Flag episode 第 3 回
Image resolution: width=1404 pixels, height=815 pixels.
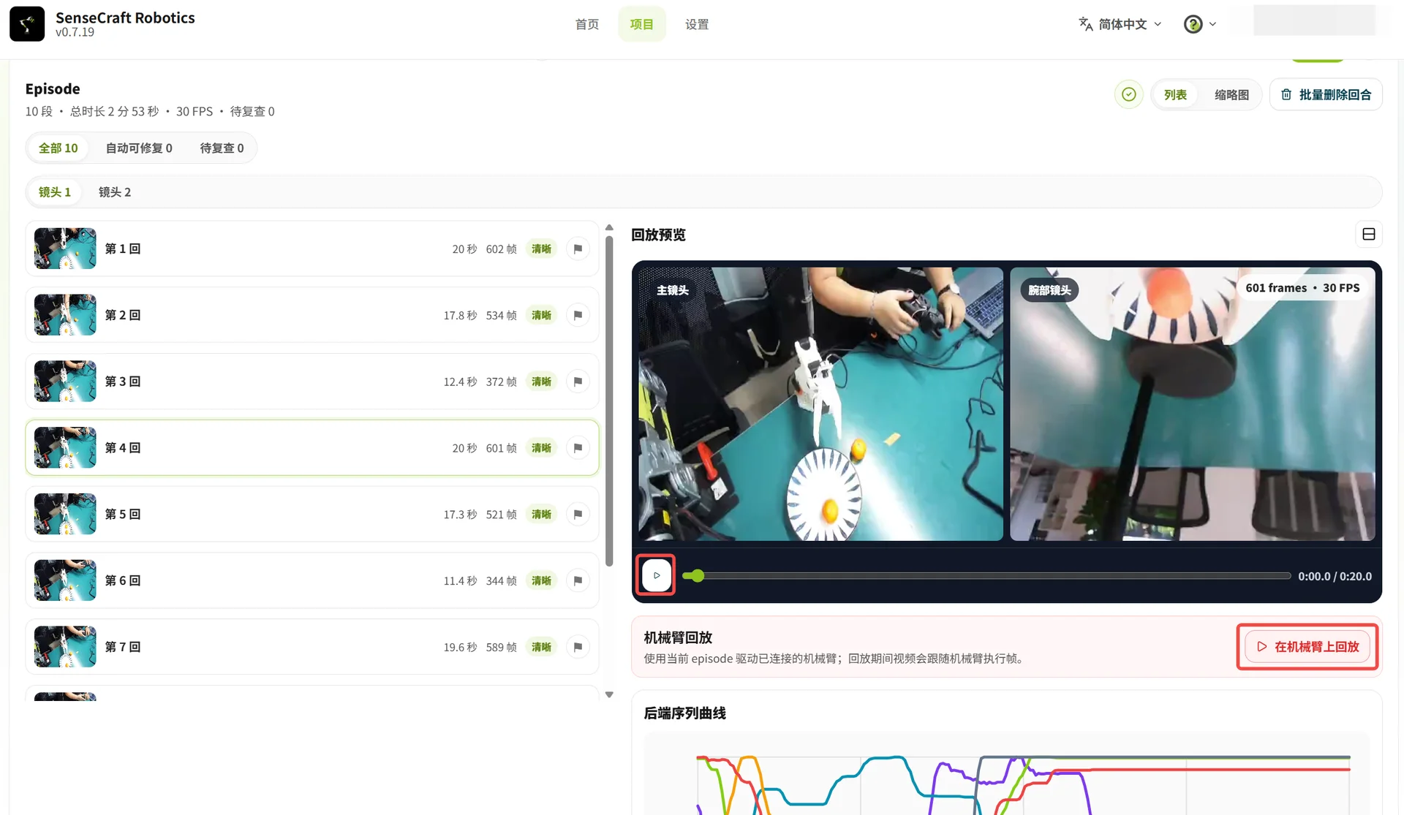click(578, 382)
